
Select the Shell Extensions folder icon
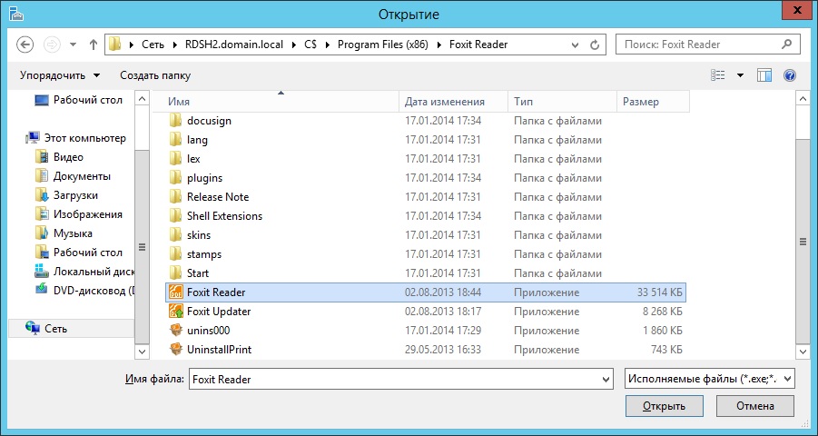(x=176, y=215)
